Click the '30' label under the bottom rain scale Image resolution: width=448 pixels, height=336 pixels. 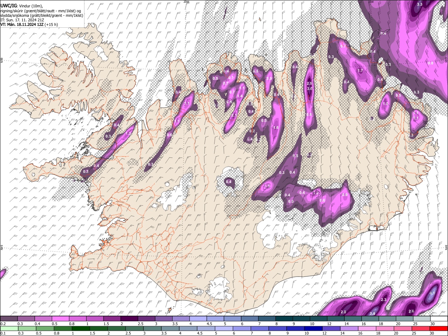pos(432,333)
